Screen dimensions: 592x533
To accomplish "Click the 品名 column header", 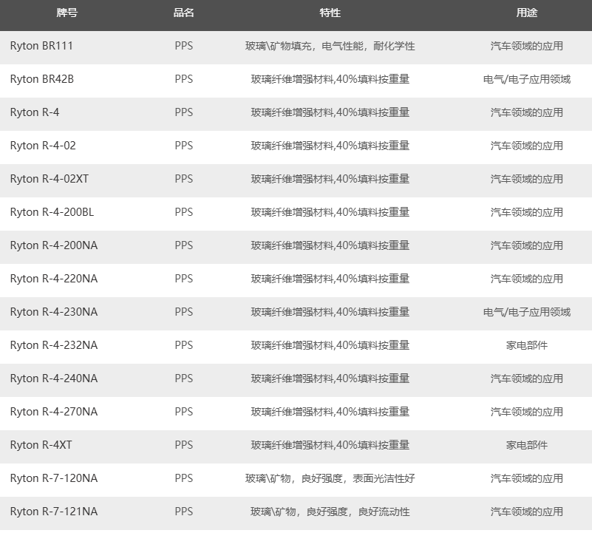I will (x=183, y=13).
